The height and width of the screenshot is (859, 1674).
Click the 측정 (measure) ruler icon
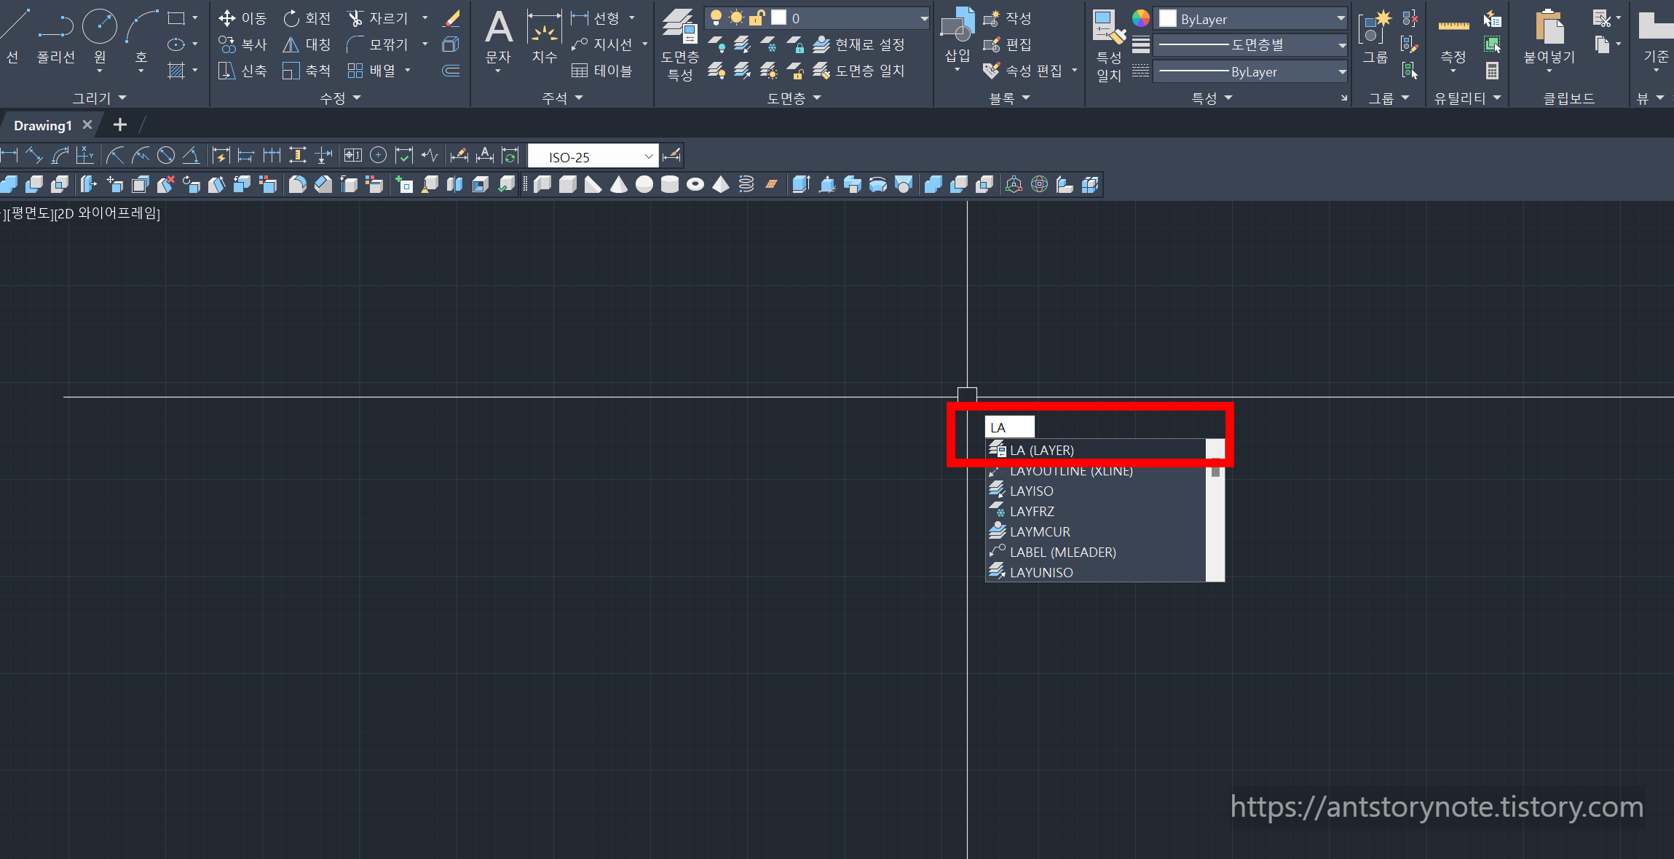coord(1453,28)
